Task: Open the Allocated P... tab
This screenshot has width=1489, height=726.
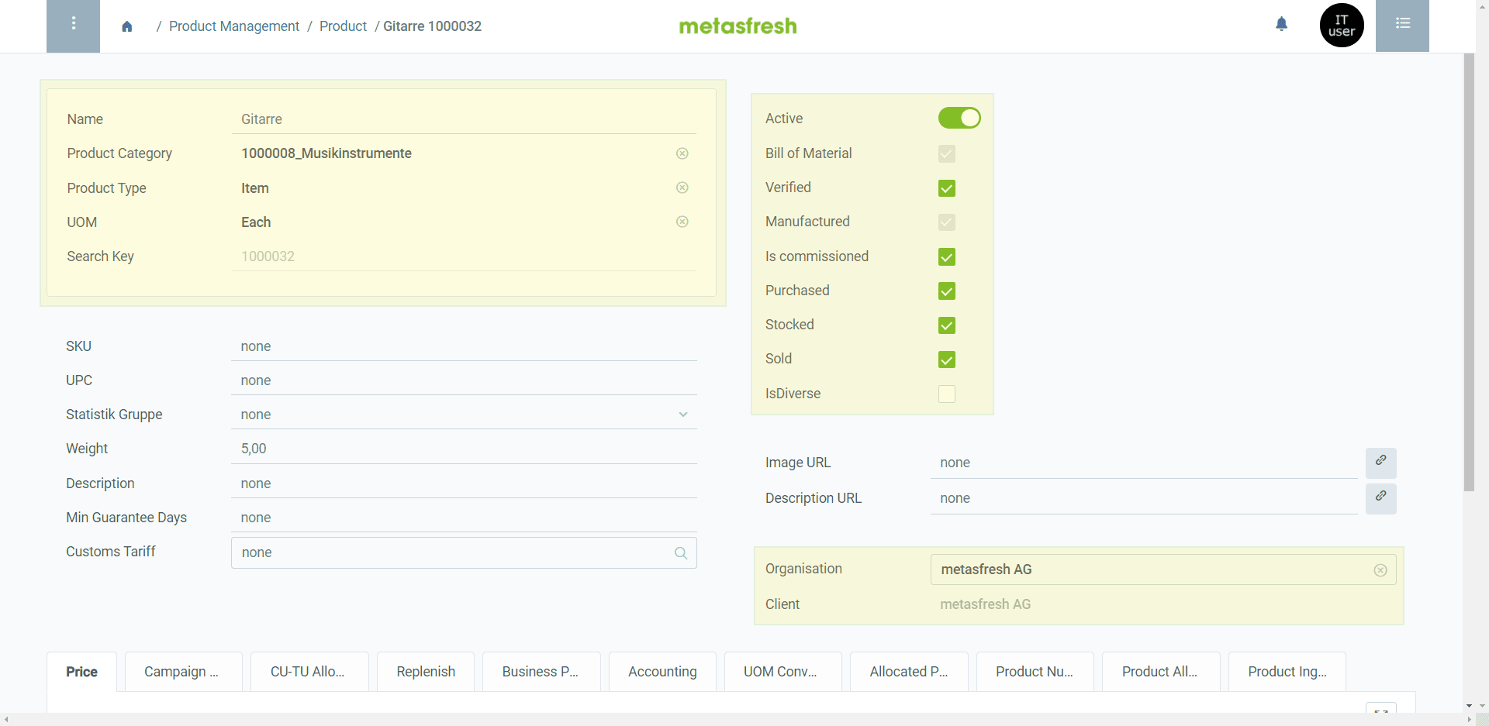Action: (909, 672)
